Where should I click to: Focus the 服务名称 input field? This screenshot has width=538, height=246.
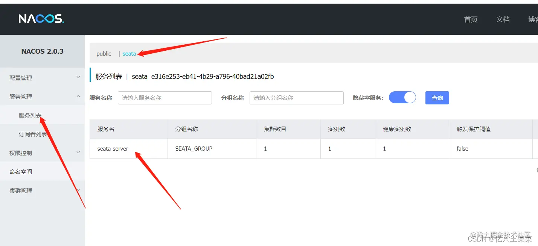coord(165,98)
